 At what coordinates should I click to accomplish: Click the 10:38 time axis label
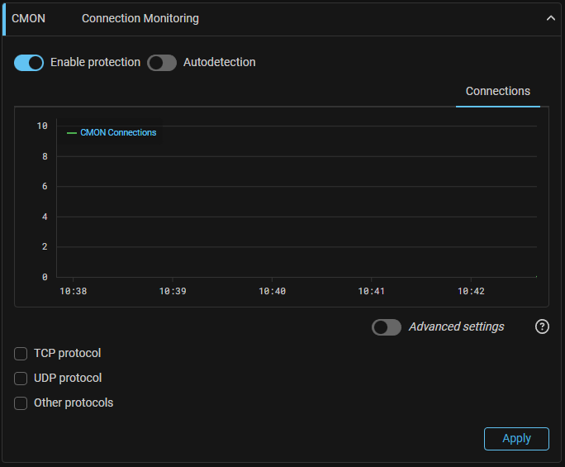(73, 291)
